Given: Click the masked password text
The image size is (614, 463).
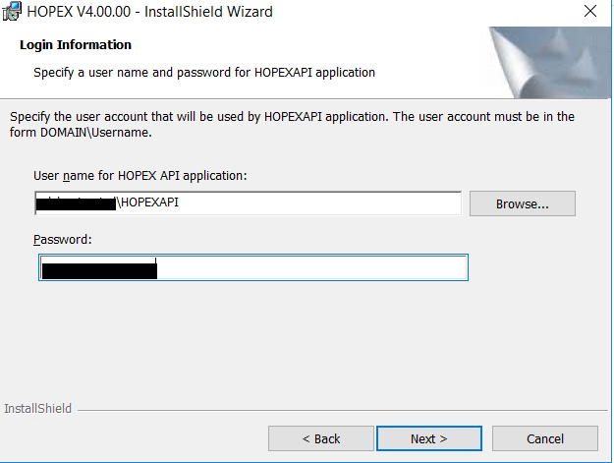Looking at the screenshot, I should (x=98, y=268).
